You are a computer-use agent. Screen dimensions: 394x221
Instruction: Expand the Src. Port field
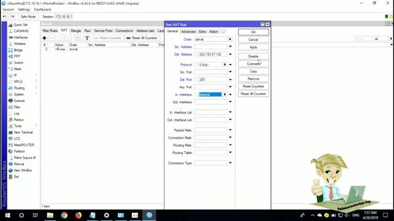pos(230,72)
